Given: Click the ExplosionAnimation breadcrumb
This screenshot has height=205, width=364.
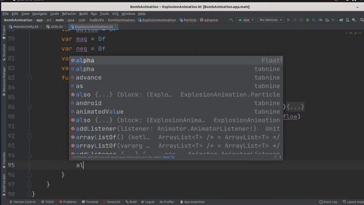Looking at the screenshot, I should click(x=157, y=20).
